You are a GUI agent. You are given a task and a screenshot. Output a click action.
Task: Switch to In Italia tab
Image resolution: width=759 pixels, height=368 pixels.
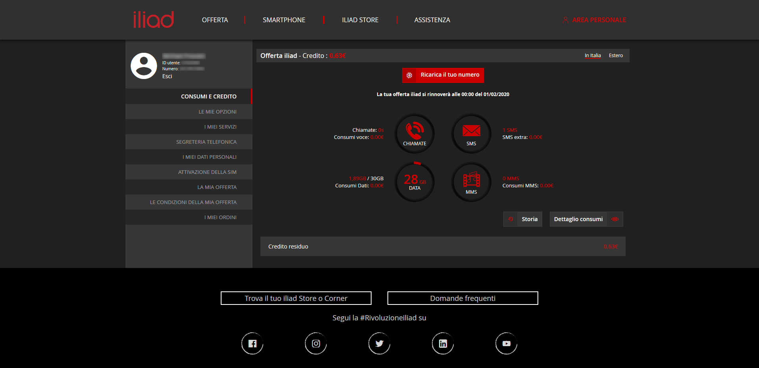click(x=593, y=56)
